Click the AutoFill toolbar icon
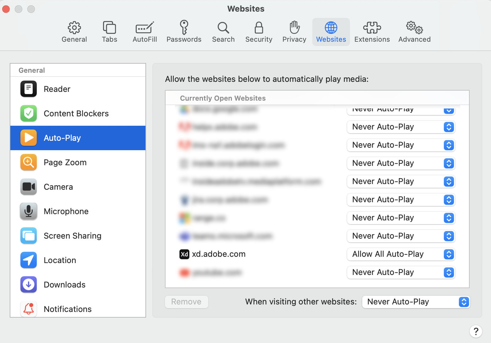The width and height of the screenshot is (491, 343). tap(145, 31)
